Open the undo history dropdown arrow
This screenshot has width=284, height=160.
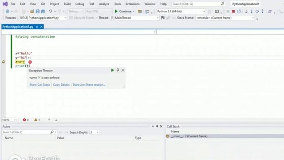tap(55, 12)
